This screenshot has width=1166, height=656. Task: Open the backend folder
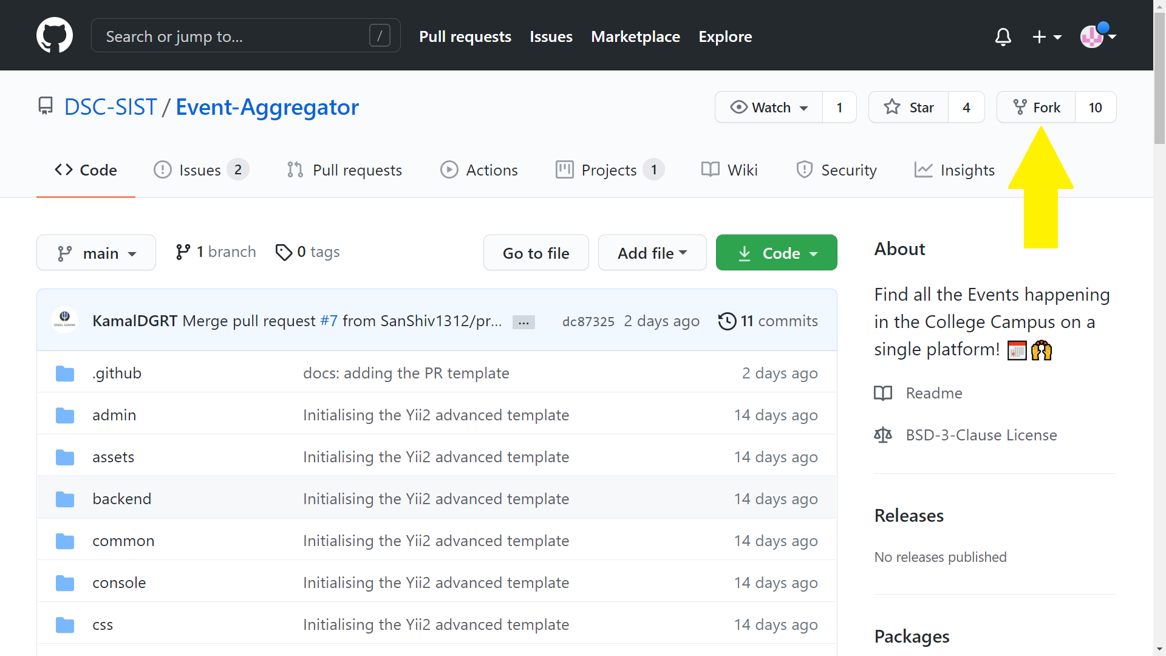point(121,499)
